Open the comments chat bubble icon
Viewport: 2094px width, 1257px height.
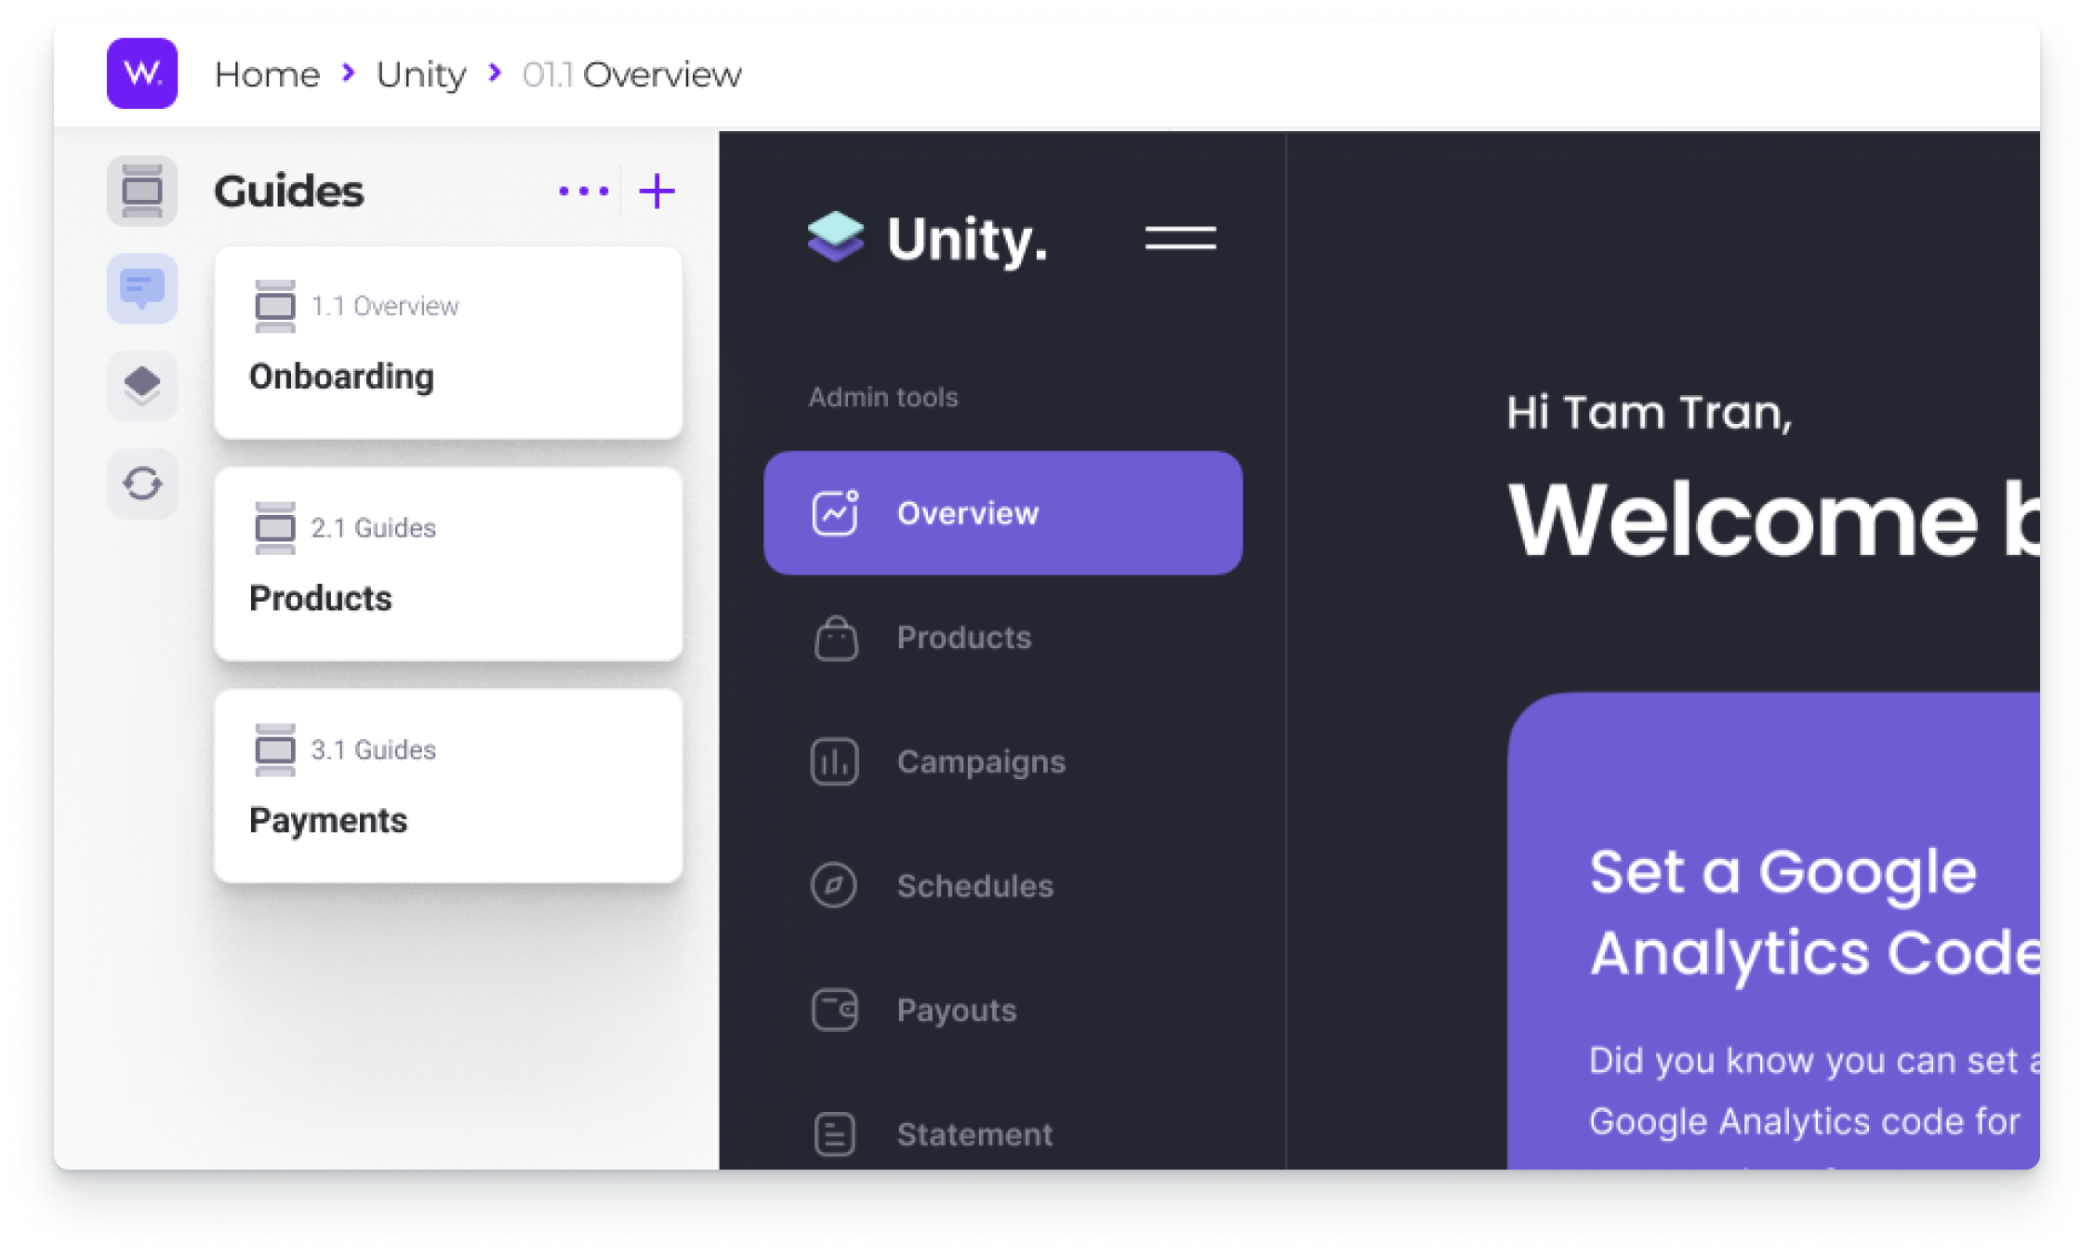click(x=141, y=288)
